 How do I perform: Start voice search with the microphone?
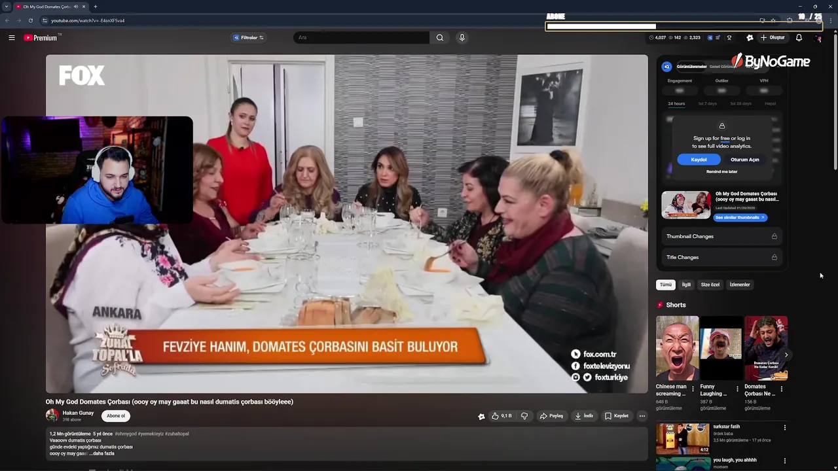(x=462, y=38)
